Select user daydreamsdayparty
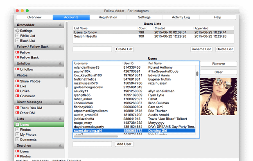This screenshot has height=161, width=253. [134, 127]
